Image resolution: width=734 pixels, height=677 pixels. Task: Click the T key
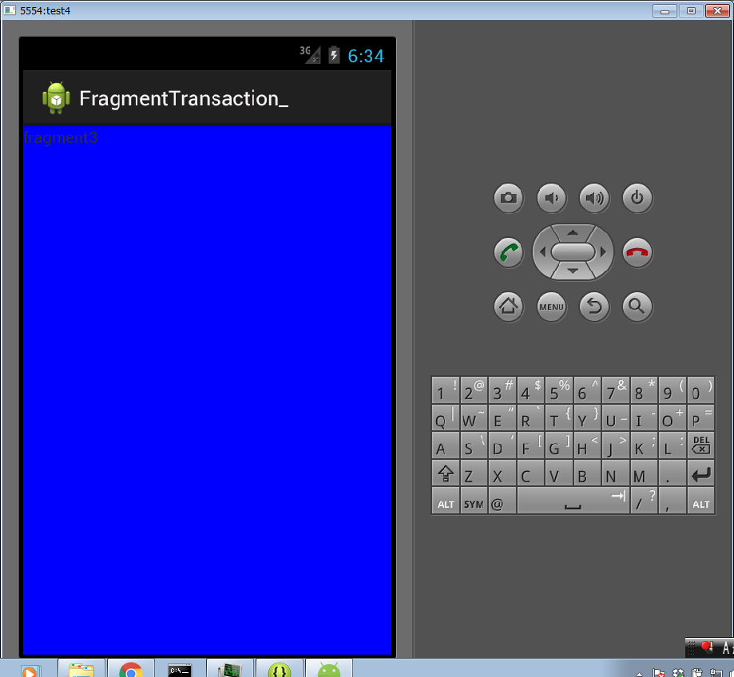[x=559, y=418]
